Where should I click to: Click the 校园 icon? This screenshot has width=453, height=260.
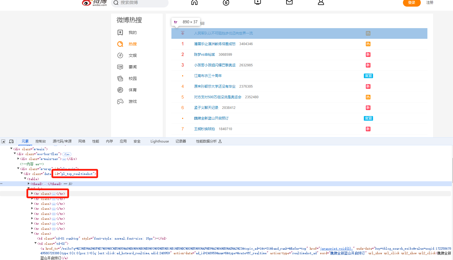[120, 78]
